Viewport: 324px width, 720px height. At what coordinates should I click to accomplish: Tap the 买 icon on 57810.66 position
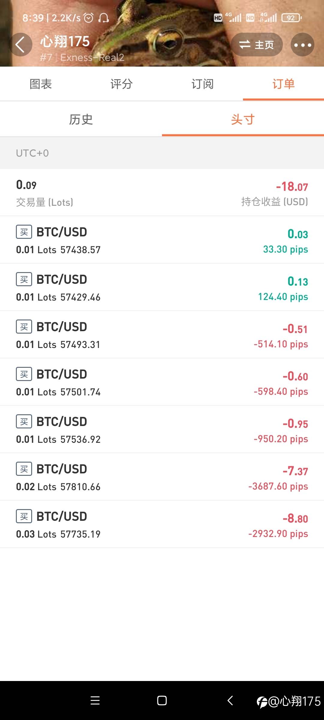coord(24,469)
